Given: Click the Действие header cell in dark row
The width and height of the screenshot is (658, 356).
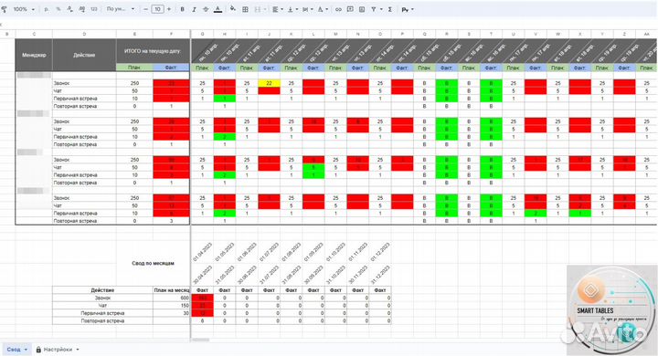Looking at the screenshot, I should pyautogui.click(x=84, y=55).
